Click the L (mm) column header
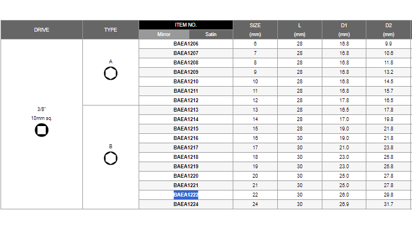412x226 pixels. pos(300,30)
